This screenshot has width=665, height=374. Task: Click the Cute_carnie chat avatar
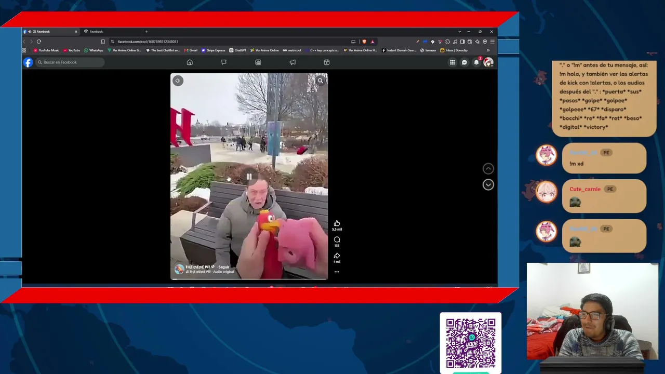pos(546,193)
